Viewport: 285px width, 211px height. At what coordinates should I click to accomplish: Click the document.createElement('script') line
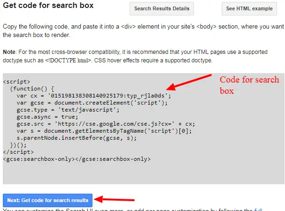[92, 103]
